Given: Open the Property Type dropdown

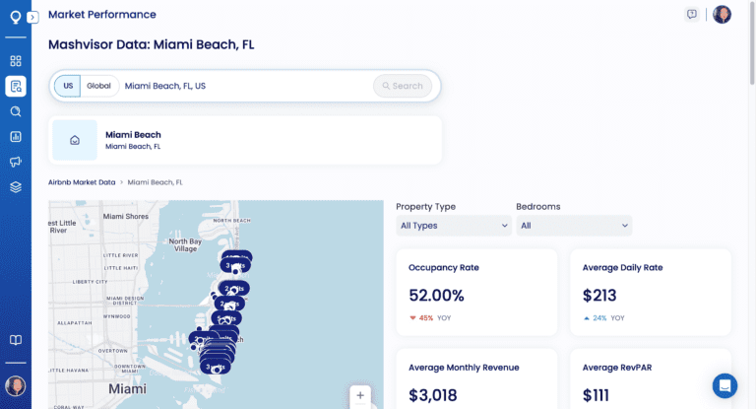Looking at the screenshot, I should tap(454, 226).
